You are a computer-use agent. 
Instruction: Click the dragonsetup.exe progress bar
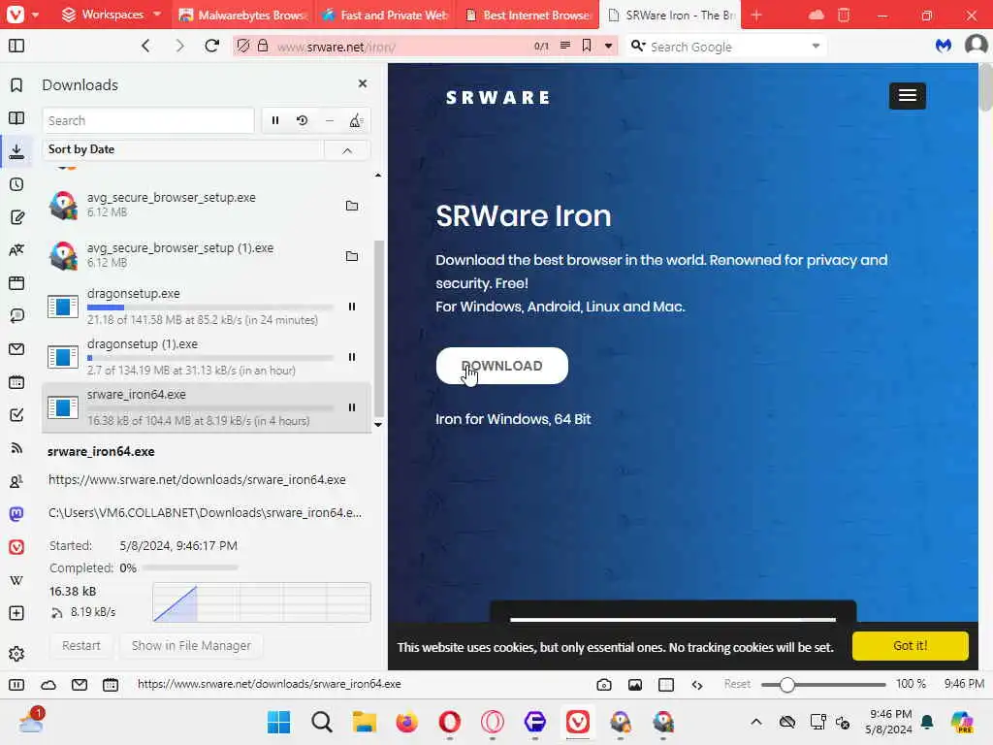210,308
